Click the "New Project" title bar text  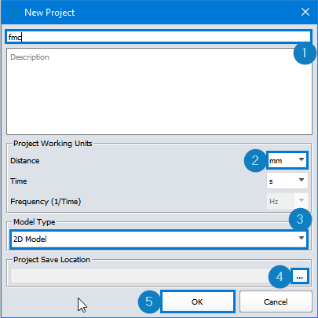[x=49, y=13]
